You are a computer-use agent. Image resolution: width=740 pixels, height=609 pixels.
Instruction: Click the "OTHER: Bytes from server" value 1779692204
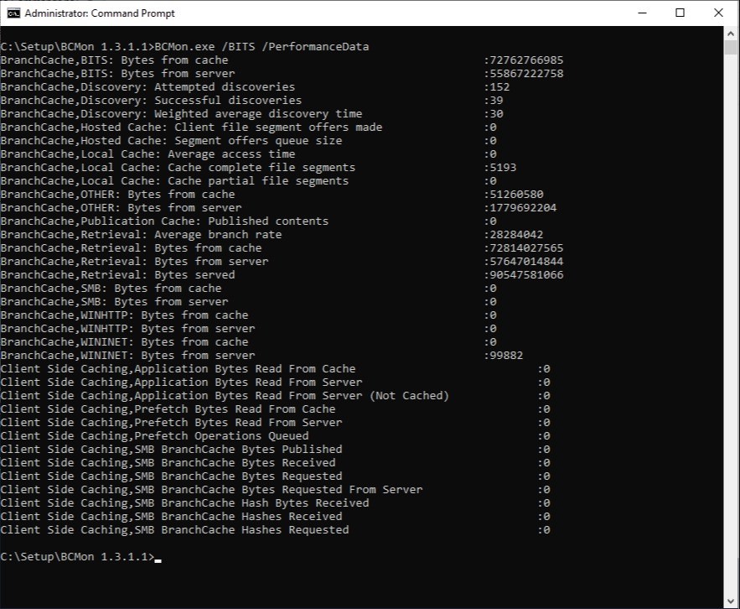[523, 208]
